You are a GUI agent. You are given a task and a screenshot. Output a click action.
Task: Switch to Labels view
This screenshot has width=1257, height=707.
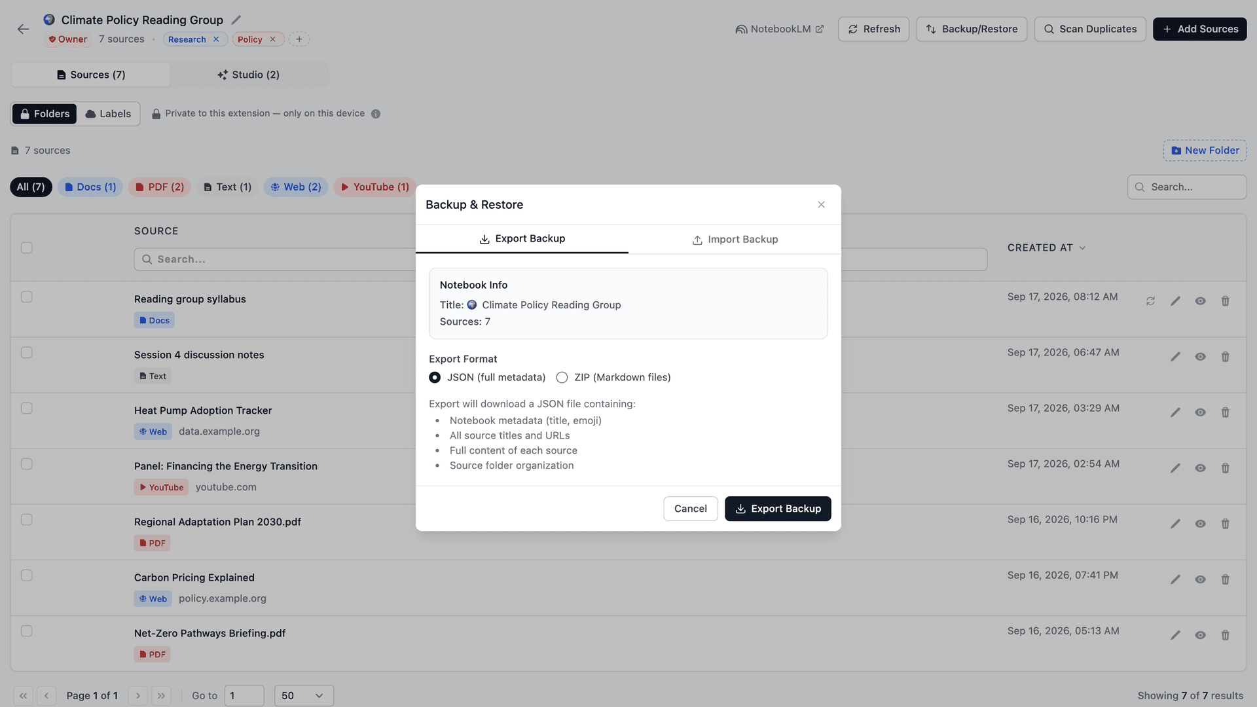[x=108, y=114]
